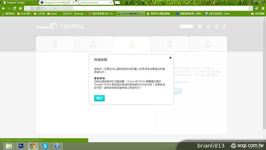Switch to the first Seagate Central tab
This screenshot has height=150, width=266.
point(19,2)
